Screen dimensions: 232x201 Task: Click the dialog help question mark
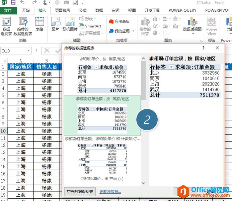click(x=204, y=48)
